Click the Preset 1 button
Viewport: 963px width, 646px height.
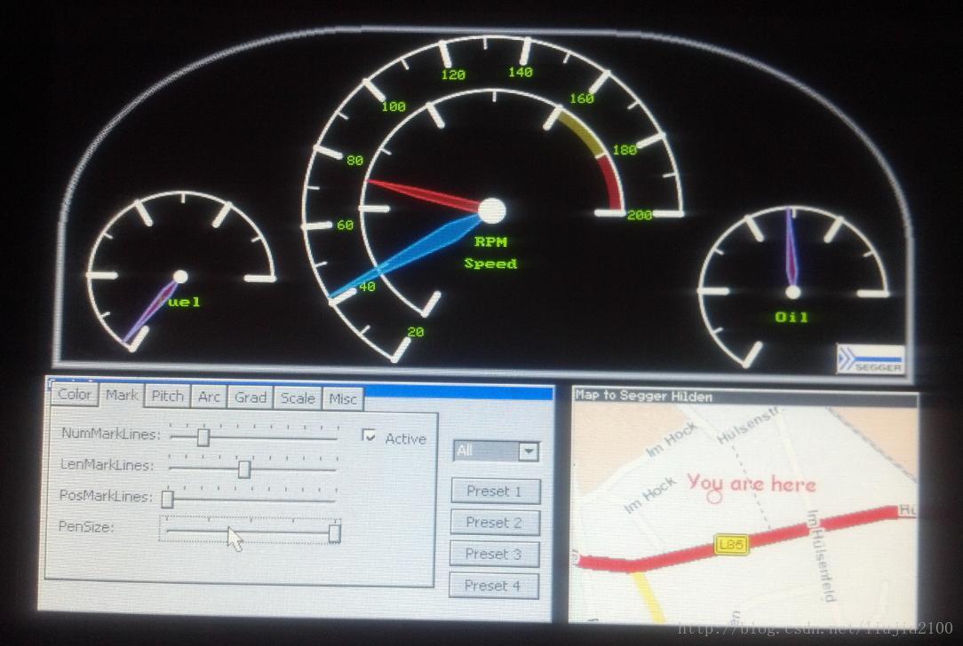(495, 491)
